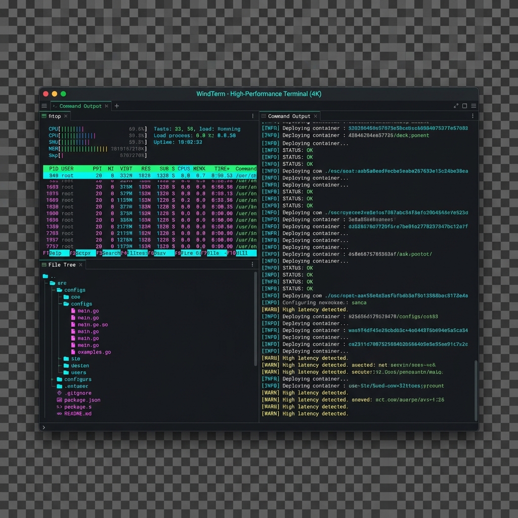Select the File Tree tab
This screenshot has height=518, width=518.
[61, 265]
